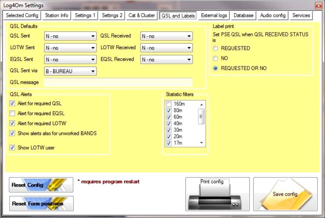The width and height of the screenshot is (325, 218).
Task: Go to the Services tab
Action: (x=301, y=15)
